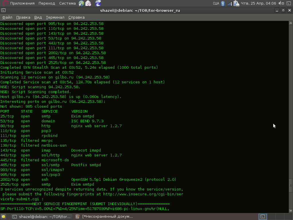This screenshot has width=293, height=220.
Task: Click the terminal vertical scrollbar handle
Action: click(x=291, y=186)
